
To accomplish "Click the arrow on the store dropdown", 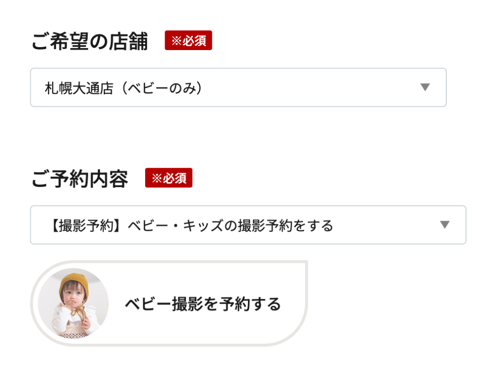I will [x=424, y=87].
